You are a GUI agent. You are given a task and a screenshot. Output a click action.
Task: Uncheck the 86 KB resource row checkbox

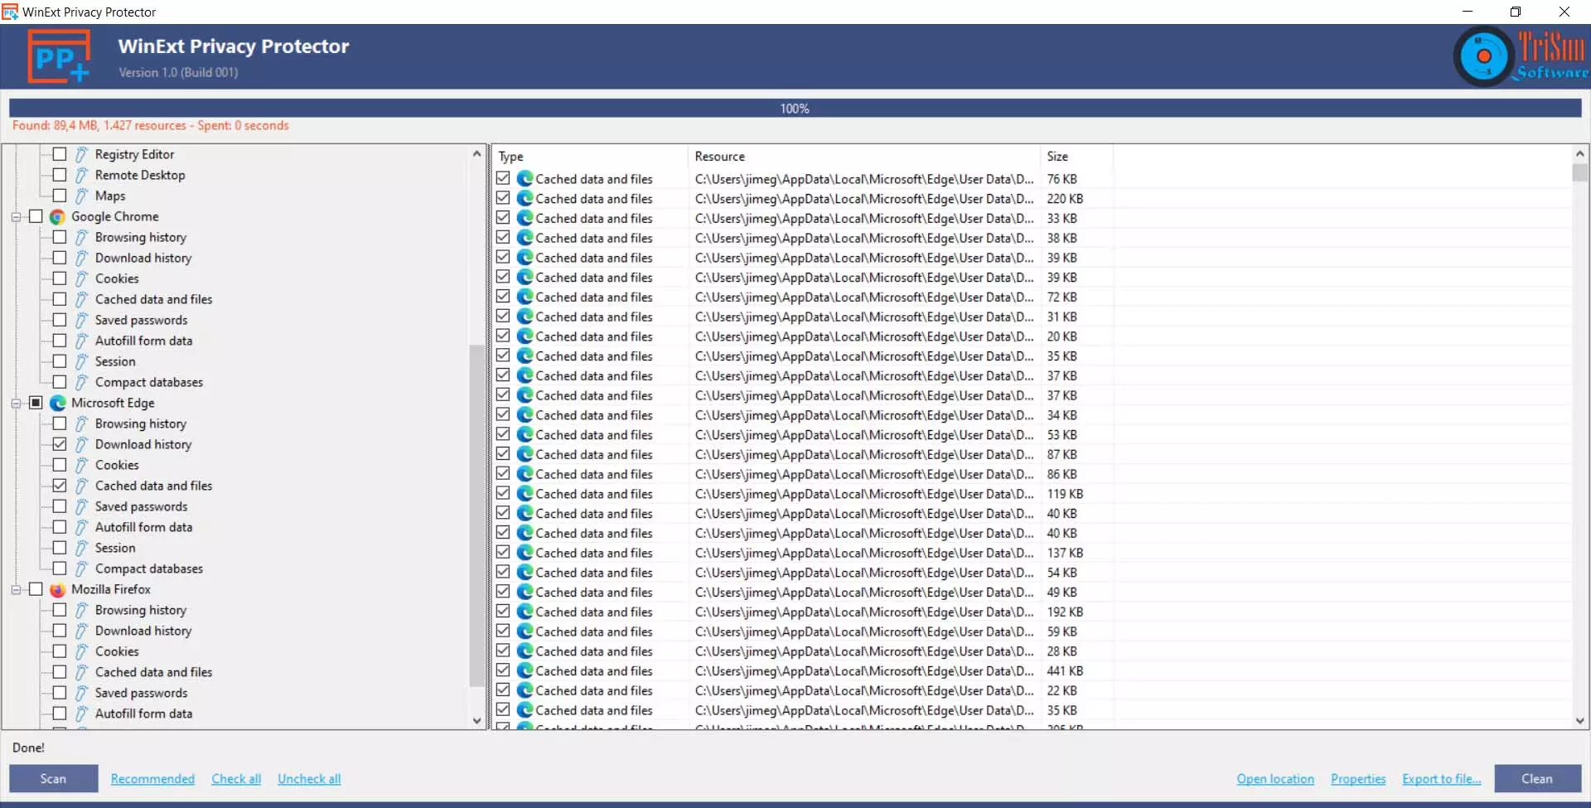click(x=503, y=474)
